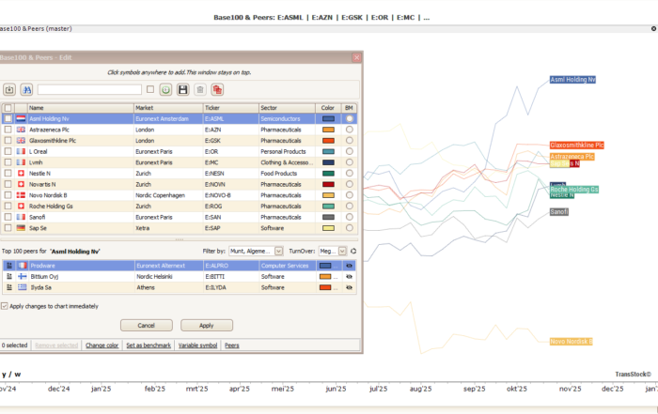Toggle the eye icon for Ilyda Sa
The width and height of the screenshot is (658, 414).
(349, 287)
